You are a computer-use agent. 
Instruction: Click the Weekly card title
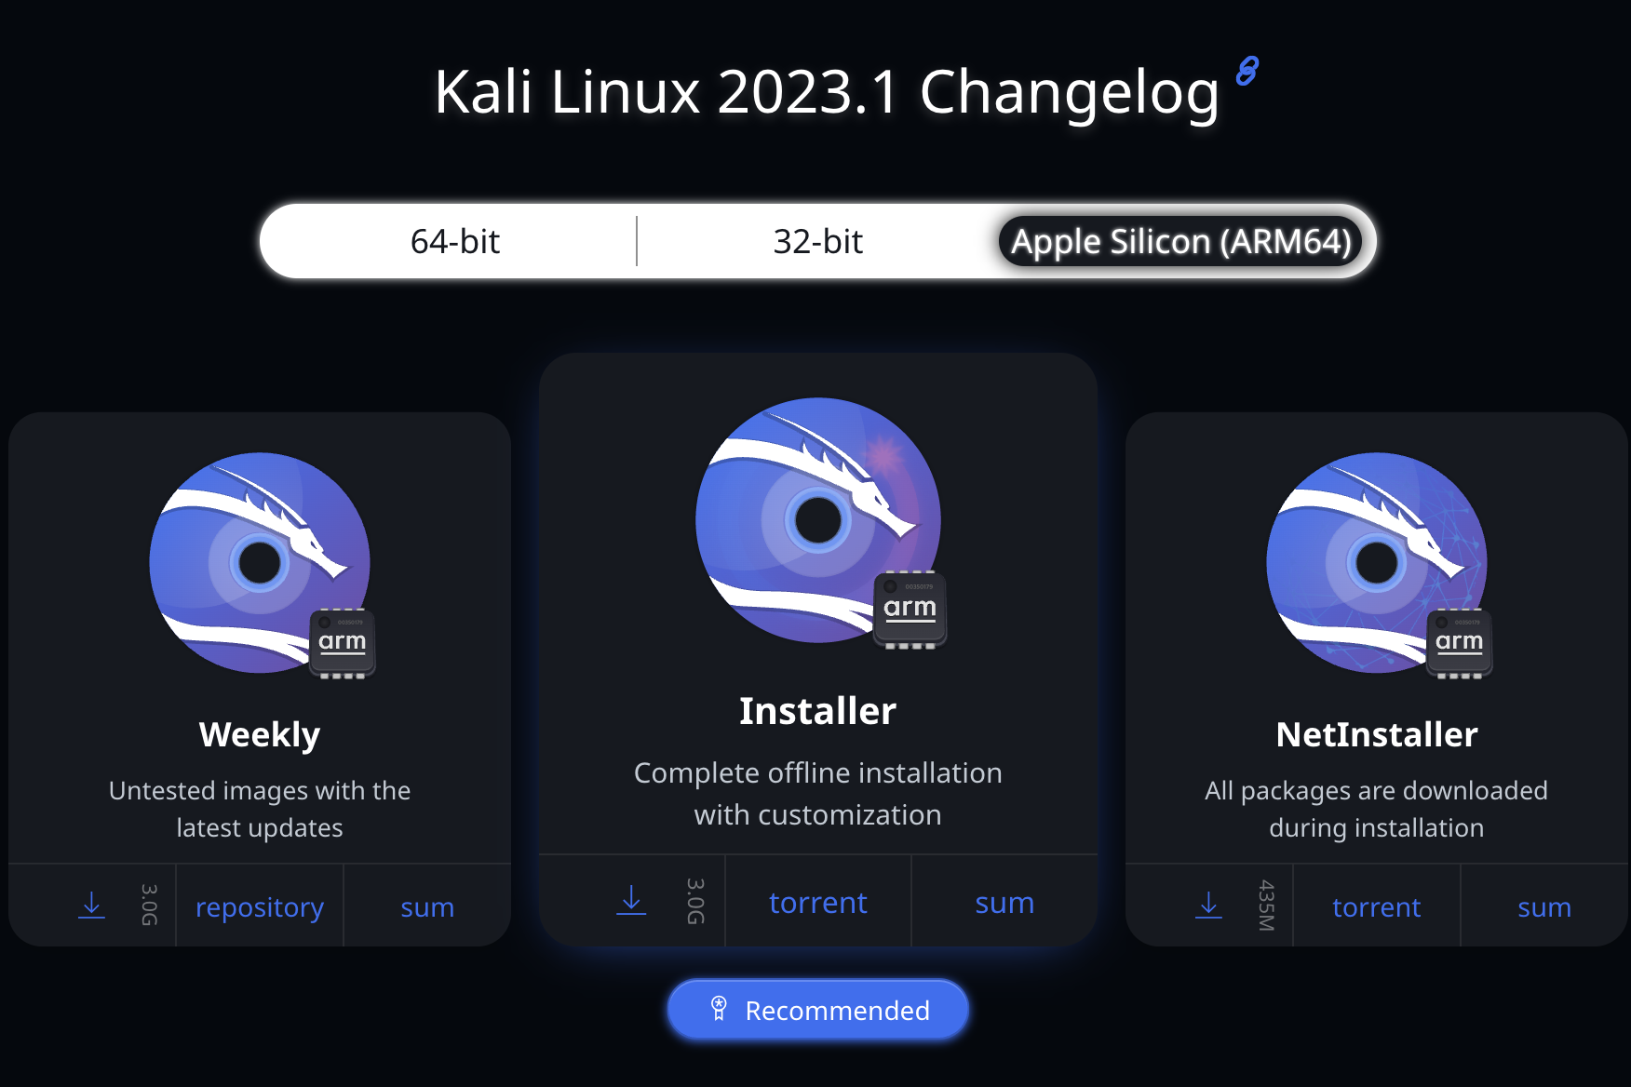260,734
